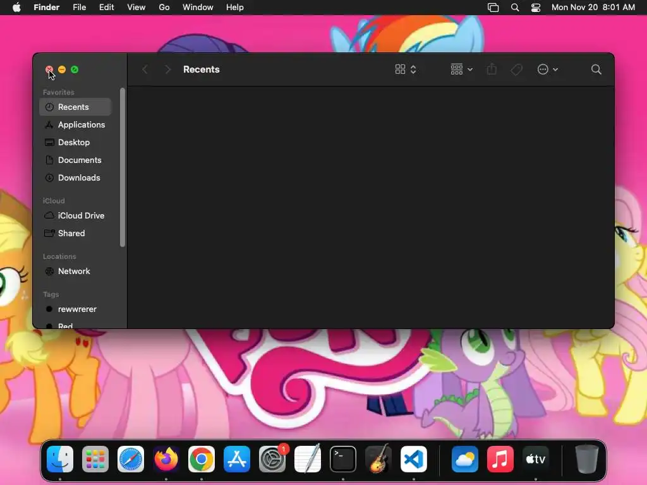Click Stage Manager icon in menu bar
The image size is (647, 485).
pyautogui.click(x=493, y=8)
